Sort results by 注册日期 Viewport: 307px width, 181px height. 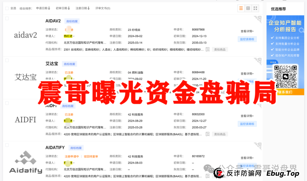click(83, 8)
